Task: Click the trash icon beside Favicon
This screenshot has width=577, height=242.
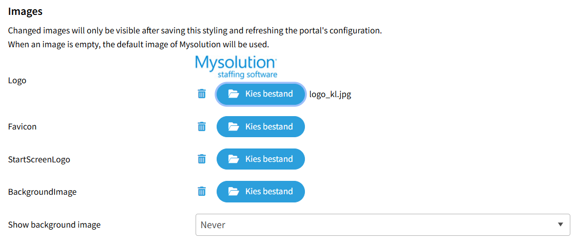Action: click(202, 126)
